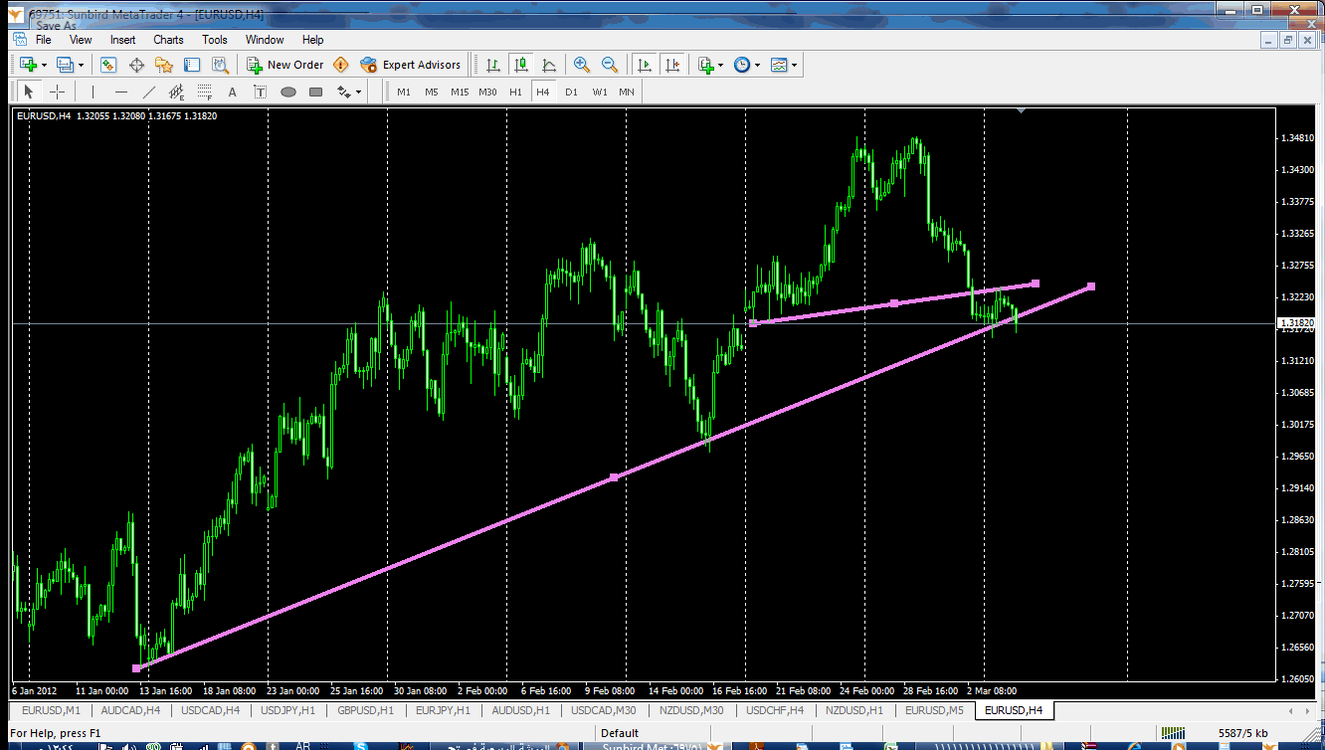Click the Default profile in status bar

[620, 733]
